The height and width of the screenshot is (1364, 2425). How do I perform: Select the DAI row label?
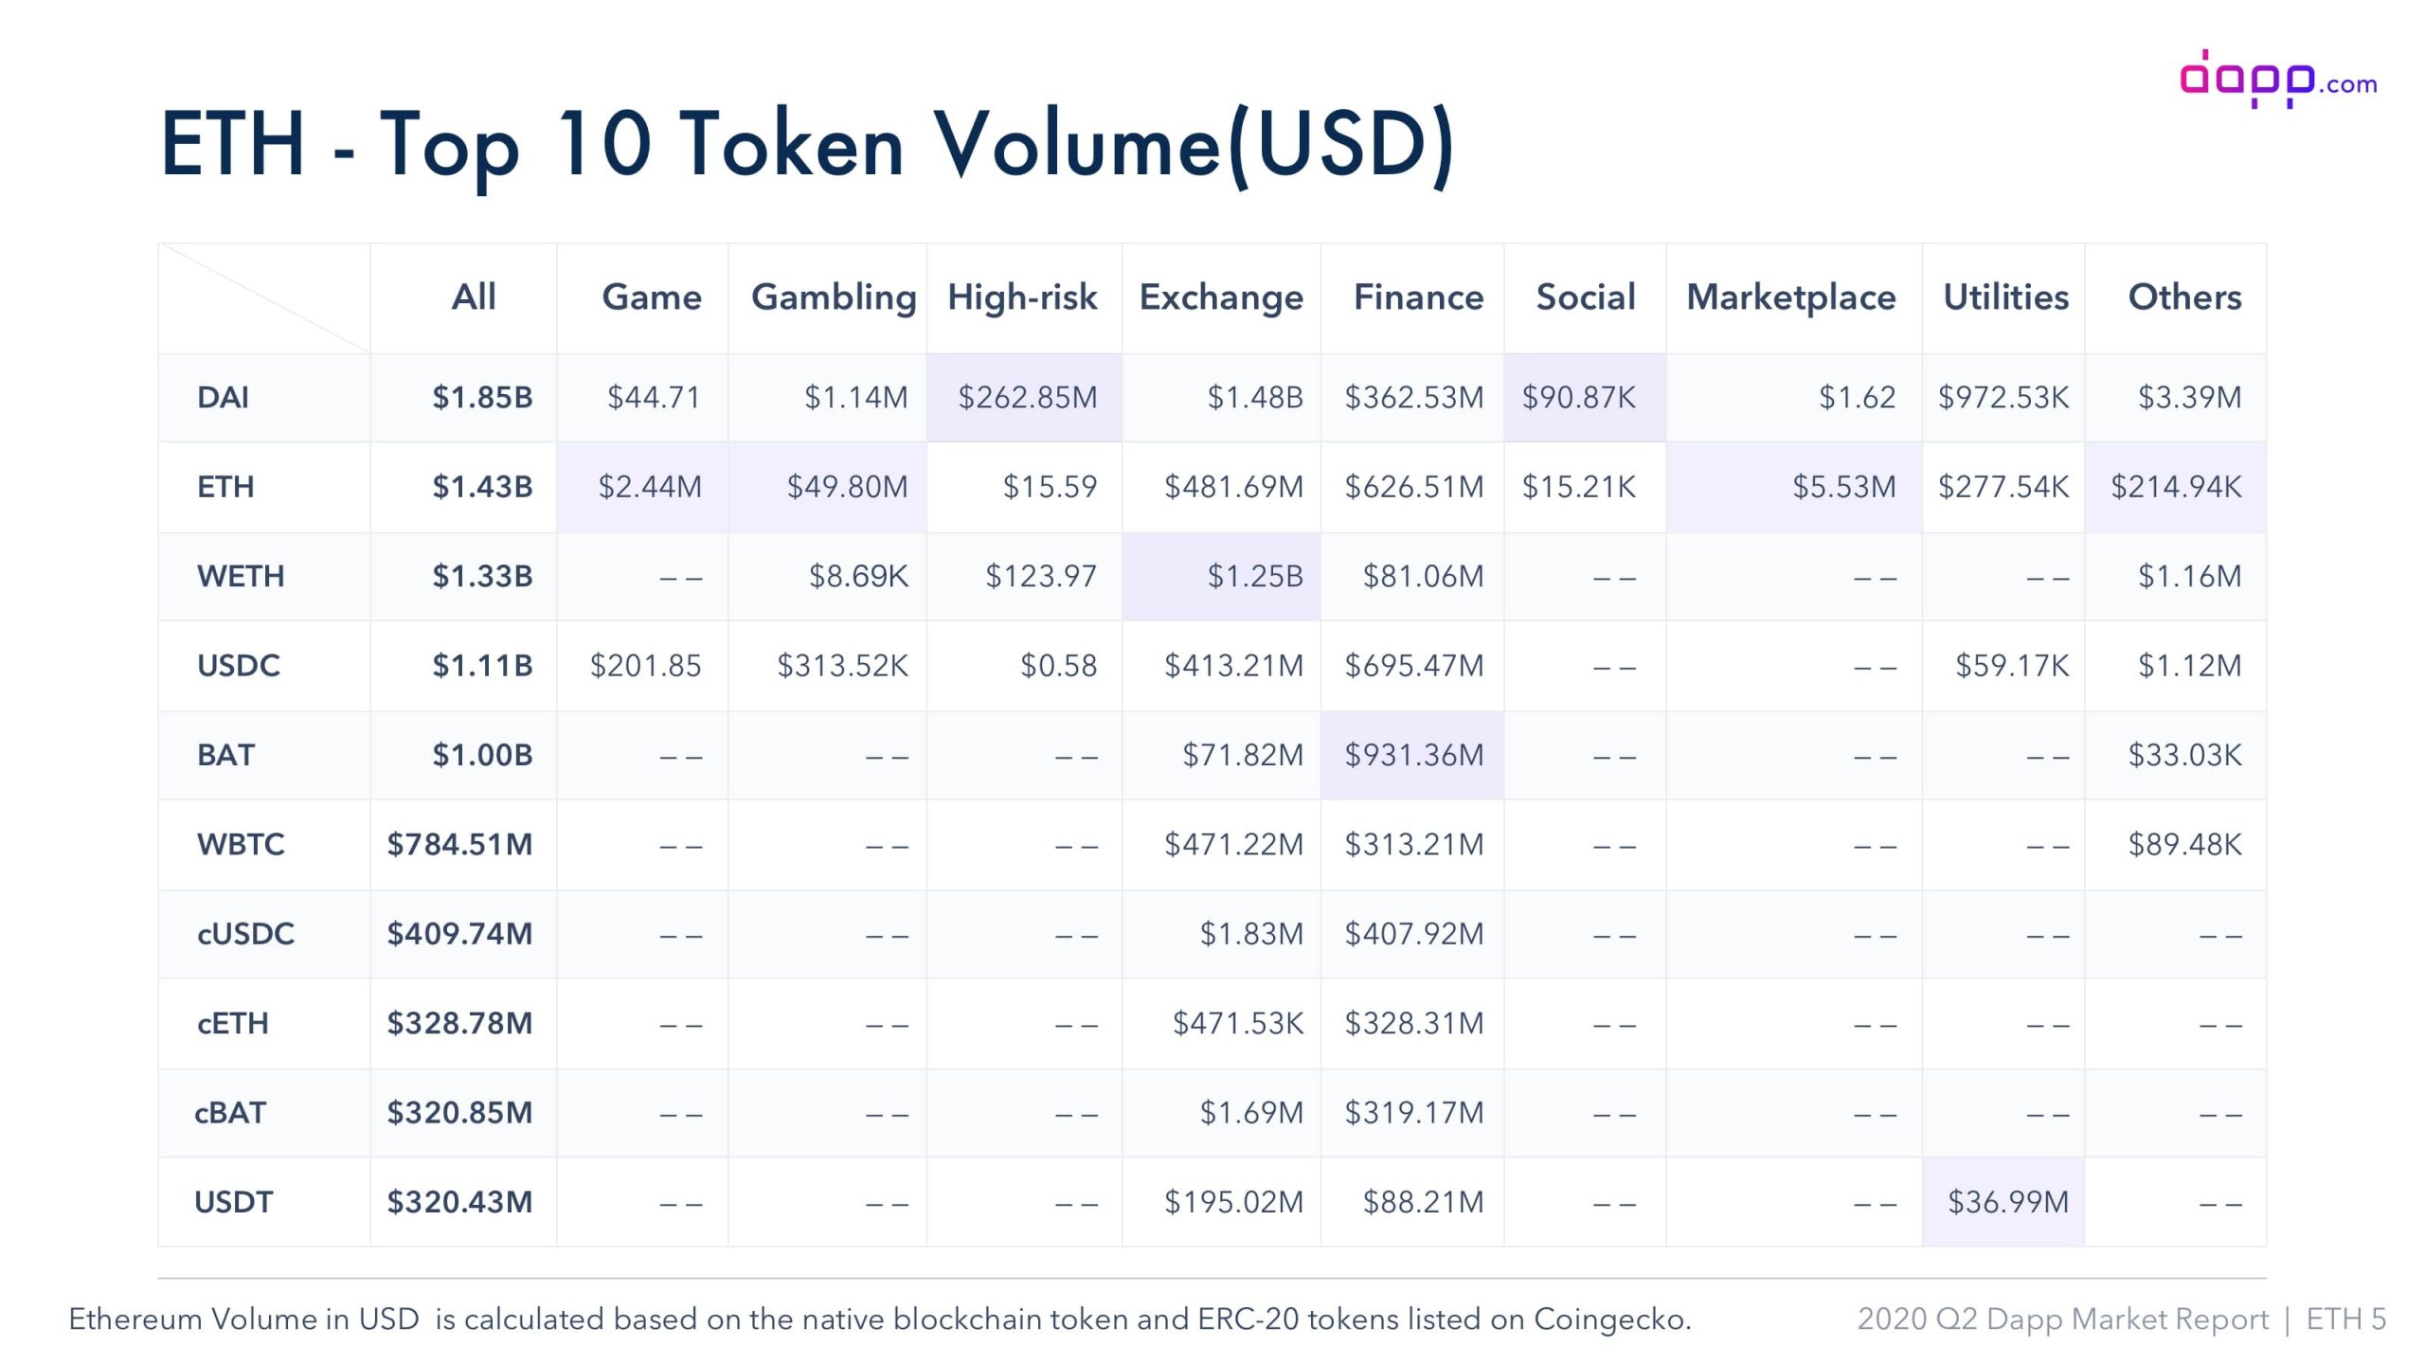pos(223,397)
